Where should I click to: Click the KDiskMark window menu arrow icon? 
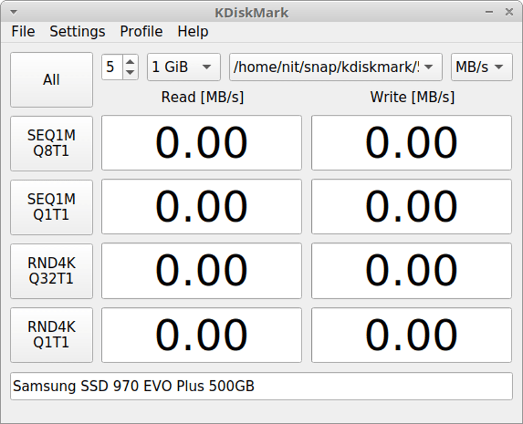coord(13,12)
